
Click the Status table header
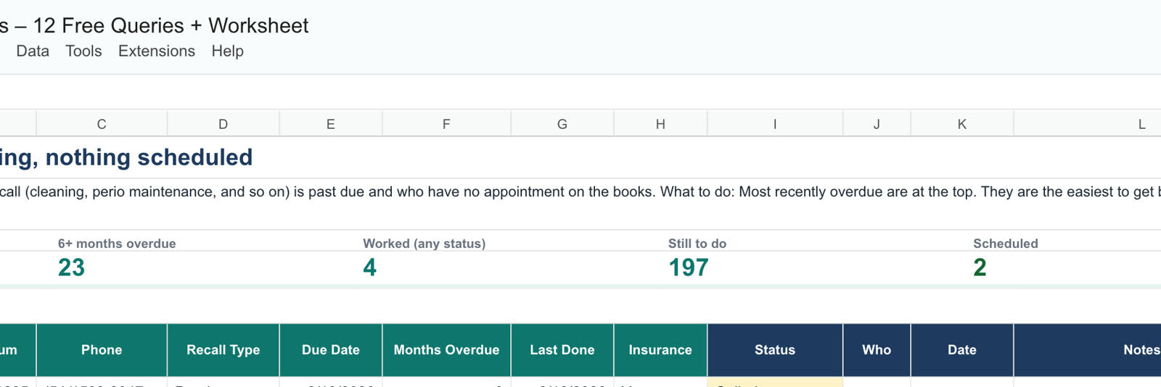coord(775,350)
